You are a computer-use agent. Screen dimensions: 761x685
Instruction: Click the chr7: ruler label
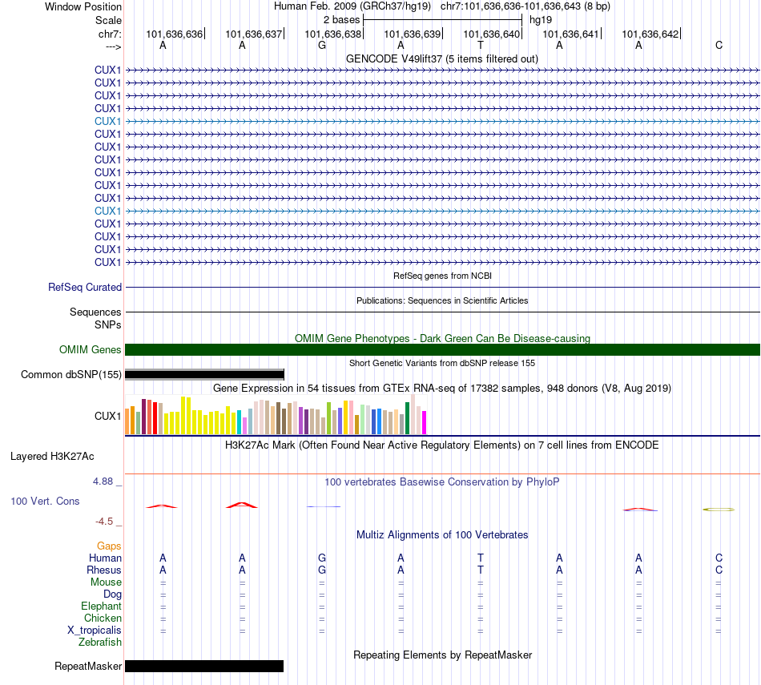[x=110, y=34]
